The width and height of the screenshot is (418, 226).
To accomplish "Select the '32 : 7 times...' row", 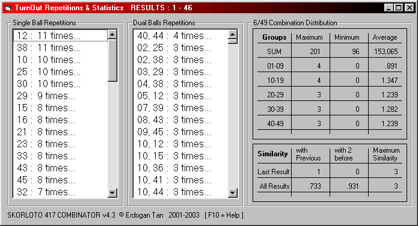I will pyautogui.click(x=60, y=192).
